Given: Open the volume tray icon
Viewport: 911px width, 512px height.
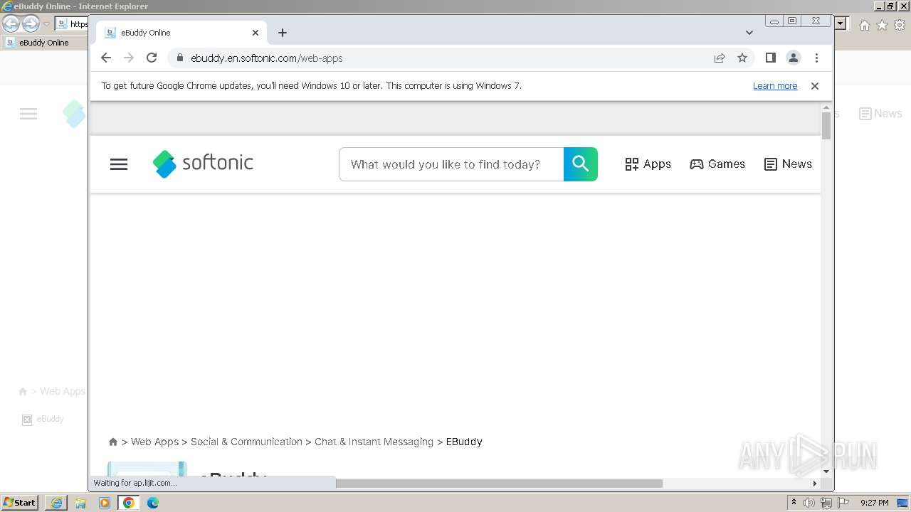Looking at the screenshot, I should pyautogui.click(x=809, y=503).
